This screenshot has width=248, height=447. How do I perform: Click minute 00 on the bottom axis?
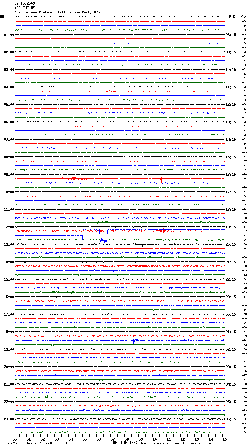tap(15, 439)
